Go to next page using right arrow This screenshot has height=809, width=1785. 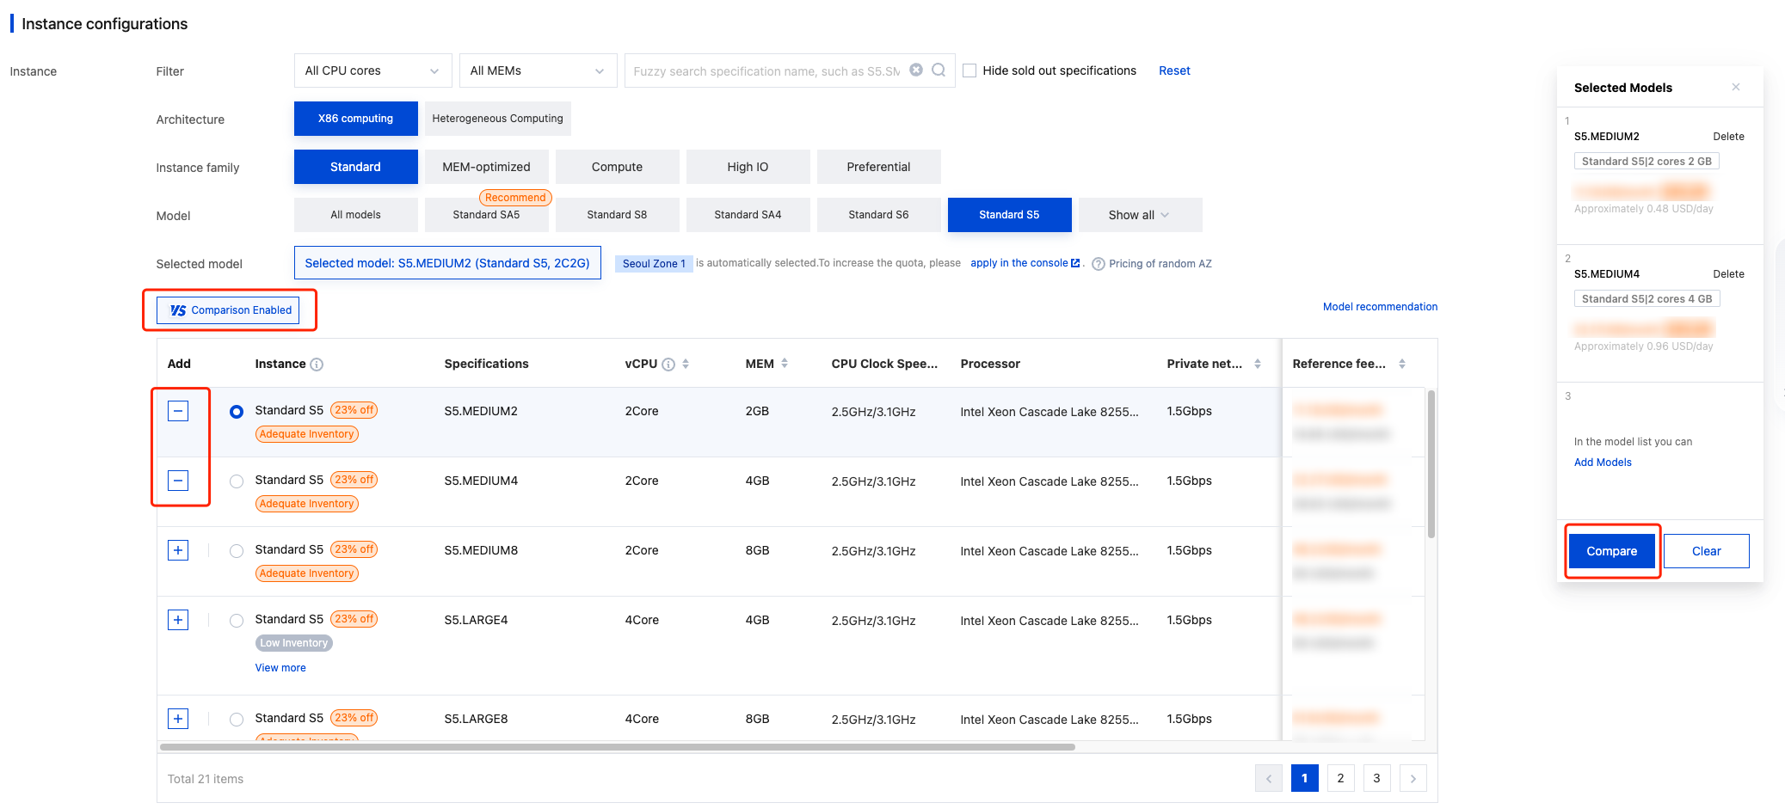1413,778
